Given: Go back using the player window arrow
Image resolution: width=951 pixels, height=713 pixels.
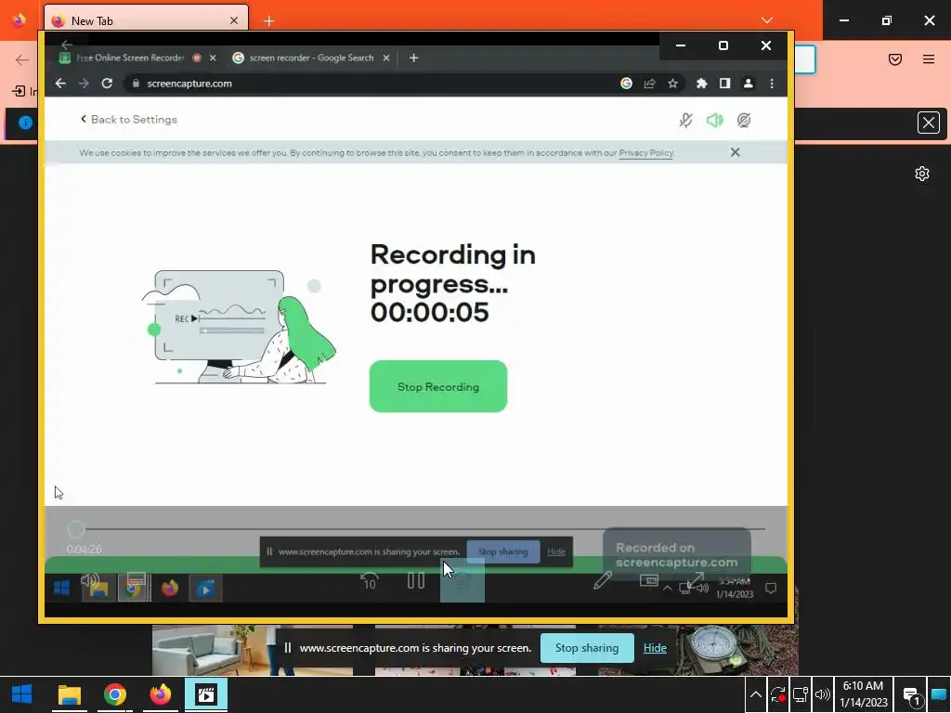Looking at the screenshot, I should click(x=67, y=45).
